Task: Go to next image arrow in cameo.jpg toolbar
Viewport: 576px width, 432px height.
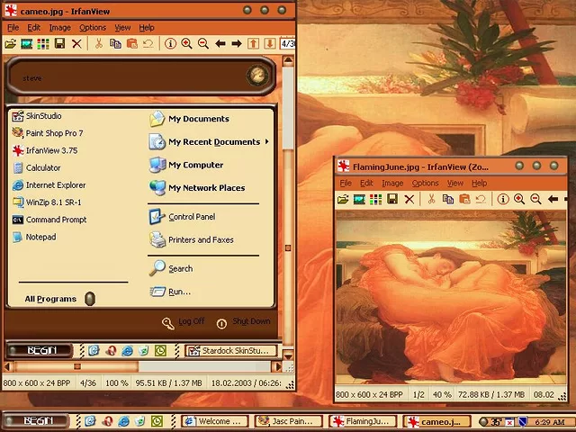Action: (x=236, y=43)
